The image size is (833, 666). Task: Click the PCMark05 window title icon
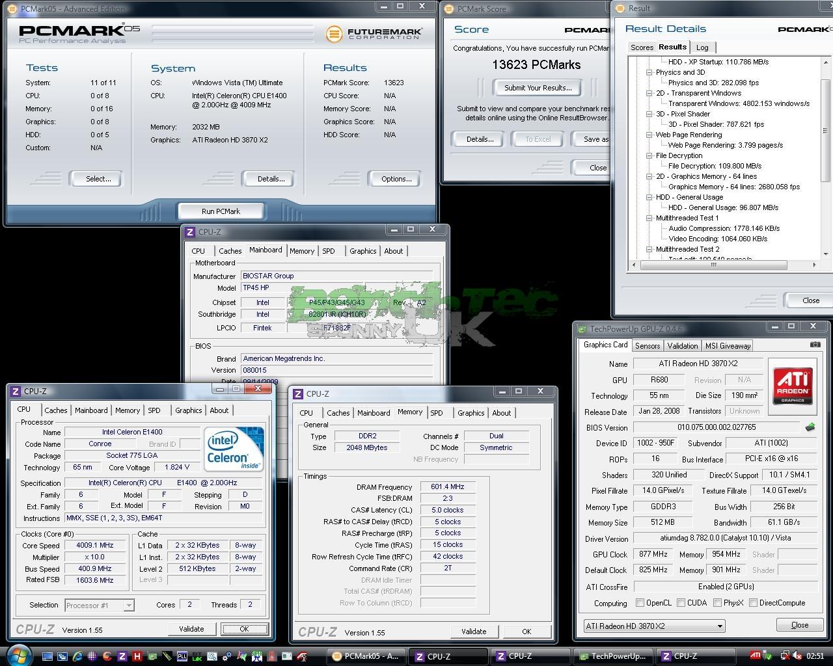click(12, 8)
